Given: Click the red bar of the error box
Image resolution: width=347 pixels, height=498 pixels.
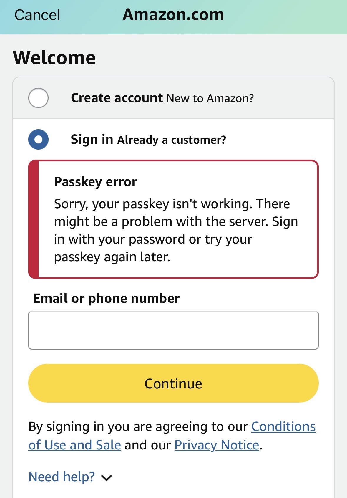Looking at the screenshot, I should (34, 219).
